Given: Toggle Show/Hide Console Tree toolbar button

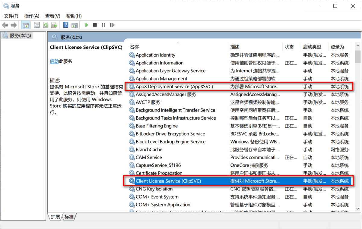Looking at the screenshot, I should 26,25.
